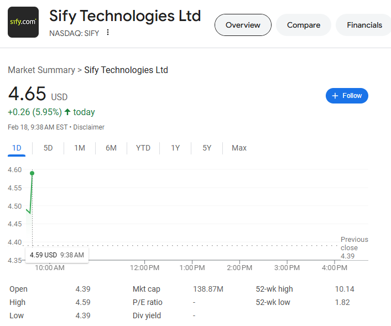Click the P/E ratio label
This screenshot has height=326, width=391.
[147, 302]
